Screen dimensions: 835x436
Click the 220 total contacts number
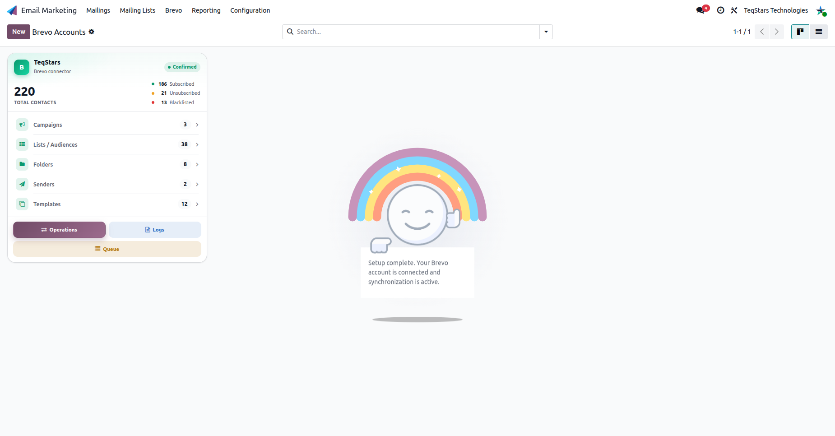click(24, 92)
